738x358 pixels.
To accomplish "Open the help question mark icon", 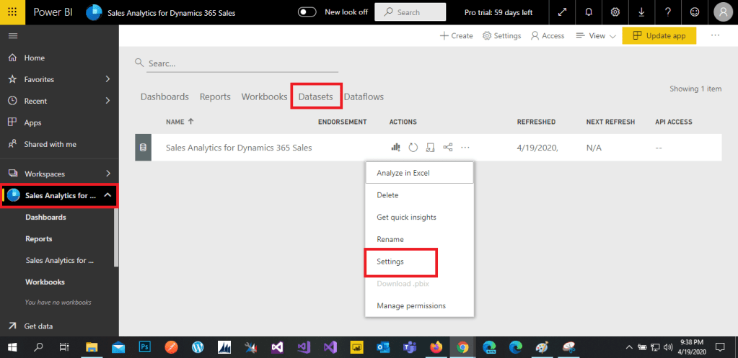I will pyautogui.click(x=668, y=12).
